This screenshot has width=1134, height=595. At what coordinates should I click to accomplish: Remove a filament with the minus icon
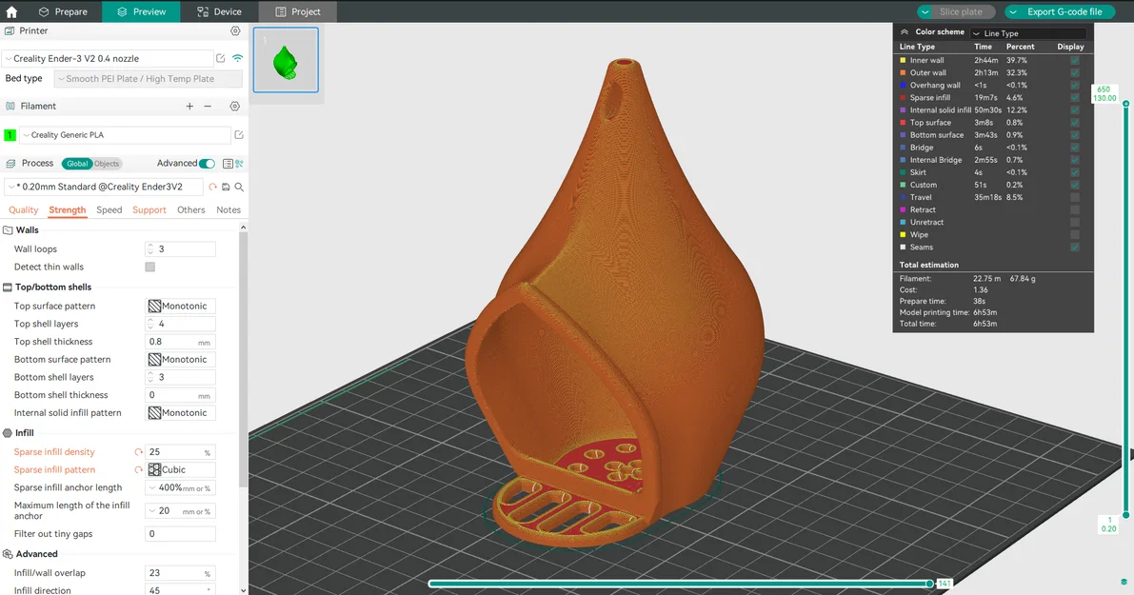[208, 107]
